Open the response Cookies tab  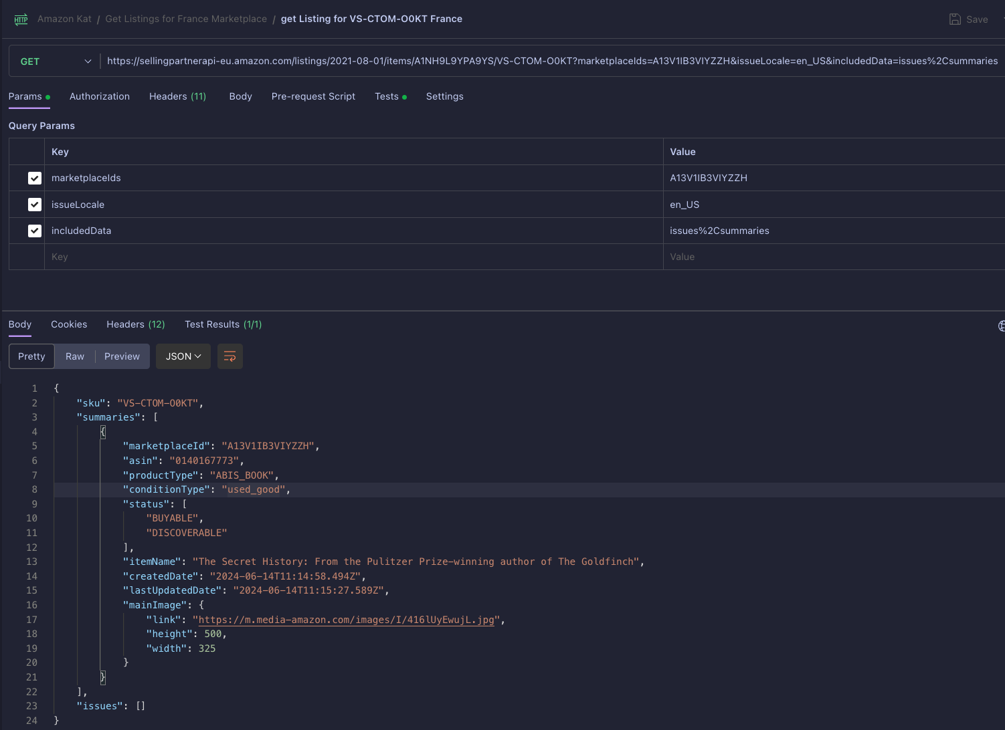pyautogui.click(x=69, y=324)
